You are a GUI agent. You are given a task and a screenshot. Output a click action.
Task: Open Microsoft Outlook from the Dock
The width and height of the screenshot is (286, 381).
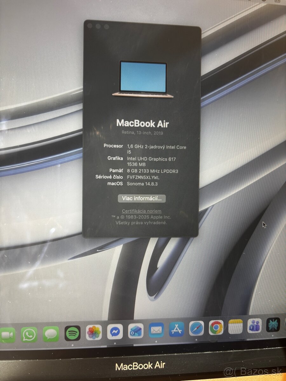pos(135,330)
